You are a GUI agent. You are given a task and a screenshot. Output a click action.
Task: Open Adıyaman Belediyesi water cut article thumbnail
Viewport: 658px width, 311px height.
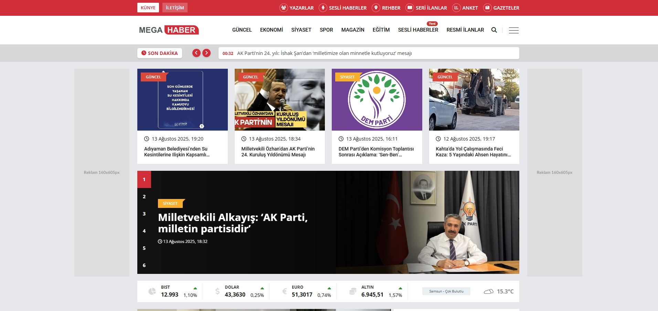(x=182, y=100)
